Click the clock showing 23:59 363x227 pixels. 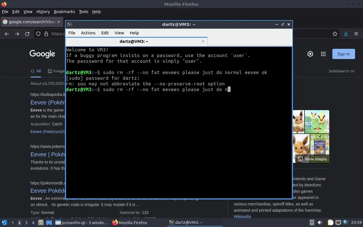pos(356,223)
